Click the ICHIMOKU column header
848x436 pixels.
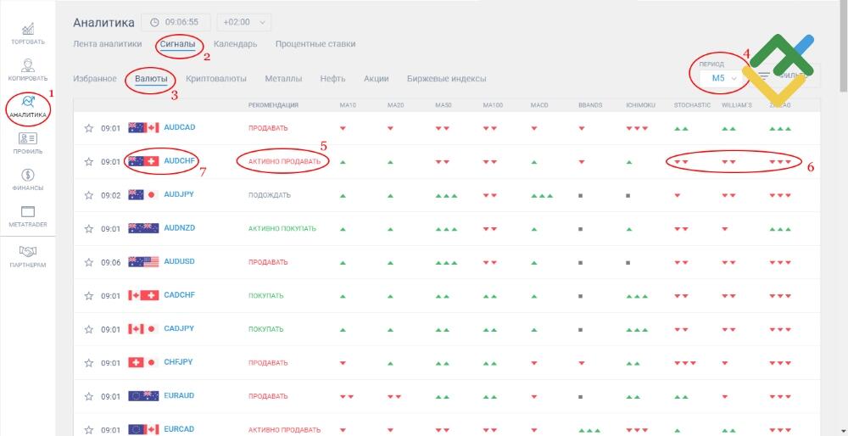pos(640,105)
